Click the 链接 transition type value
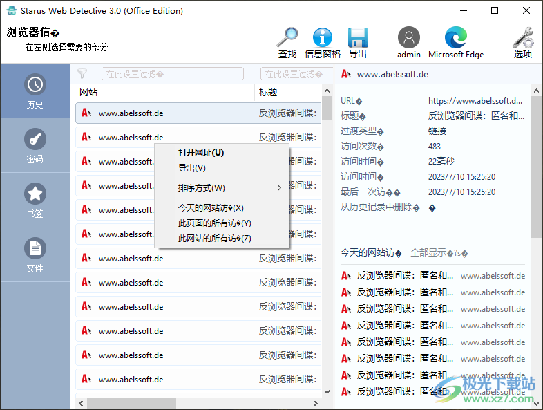The height and width of the screenshot is (410, 543). pyautogui.click(x=437, y=131)
